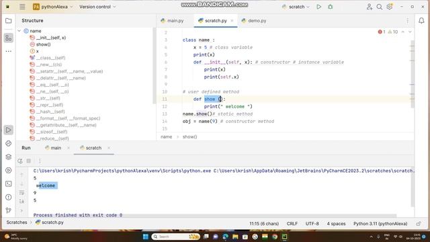Toggle soft-wrap in Run output
430x242 pixels.
coord(21,193)
